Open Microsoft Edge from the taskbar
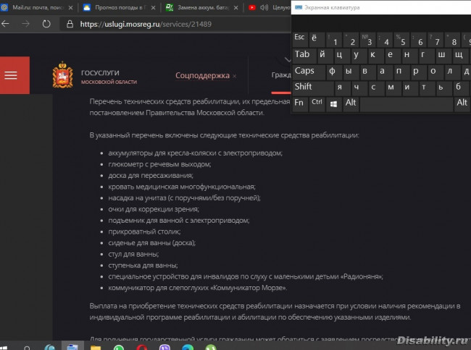This screenshot has width=471, height=350. click(188, 347)
